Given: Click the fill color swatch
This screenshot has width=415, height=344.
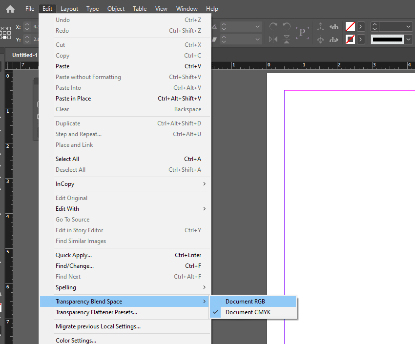Looking at the screenshot, I should 350,27.
